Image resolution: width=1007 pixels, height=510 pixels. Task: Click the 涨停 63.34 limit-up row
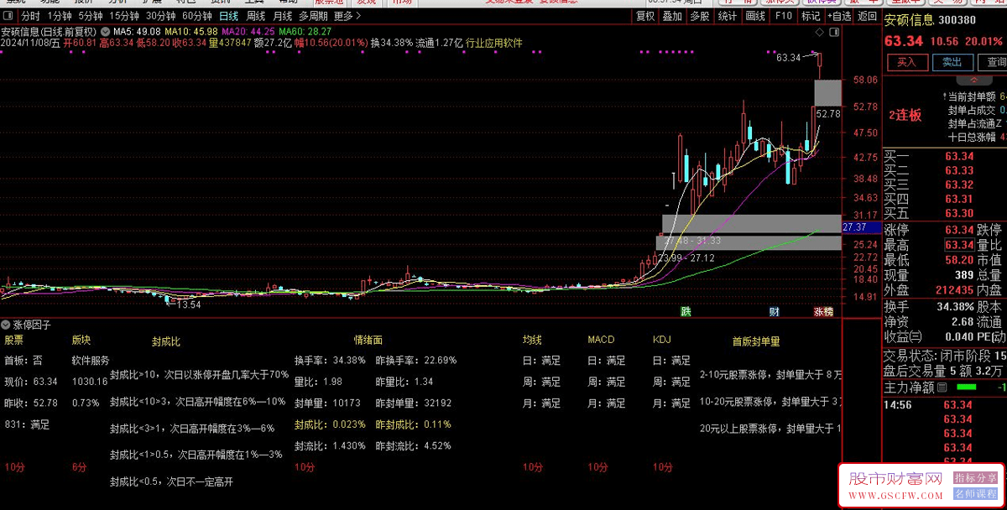tap(930, 230)
